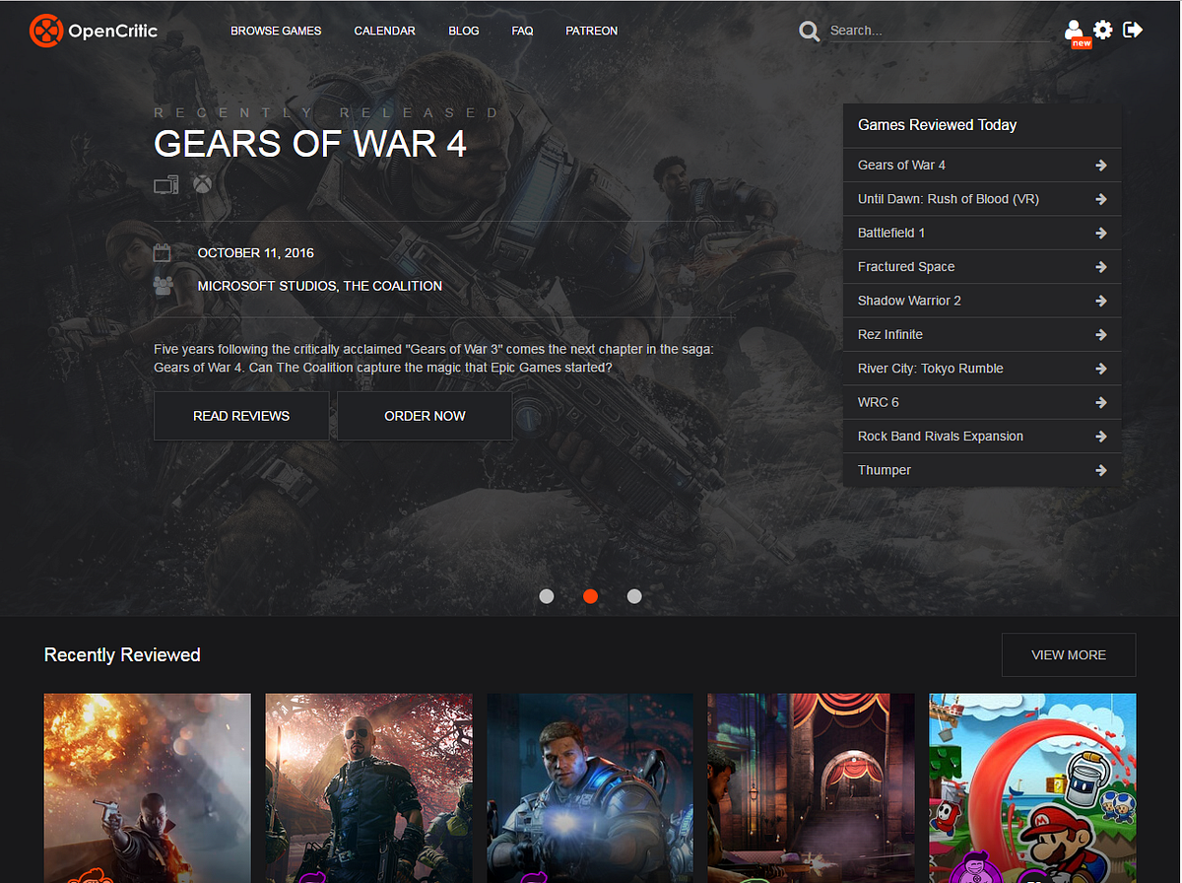Select the PC platform icon under Gears of War 4
This screenshot has height=883, width=1182.
[165, 184]
